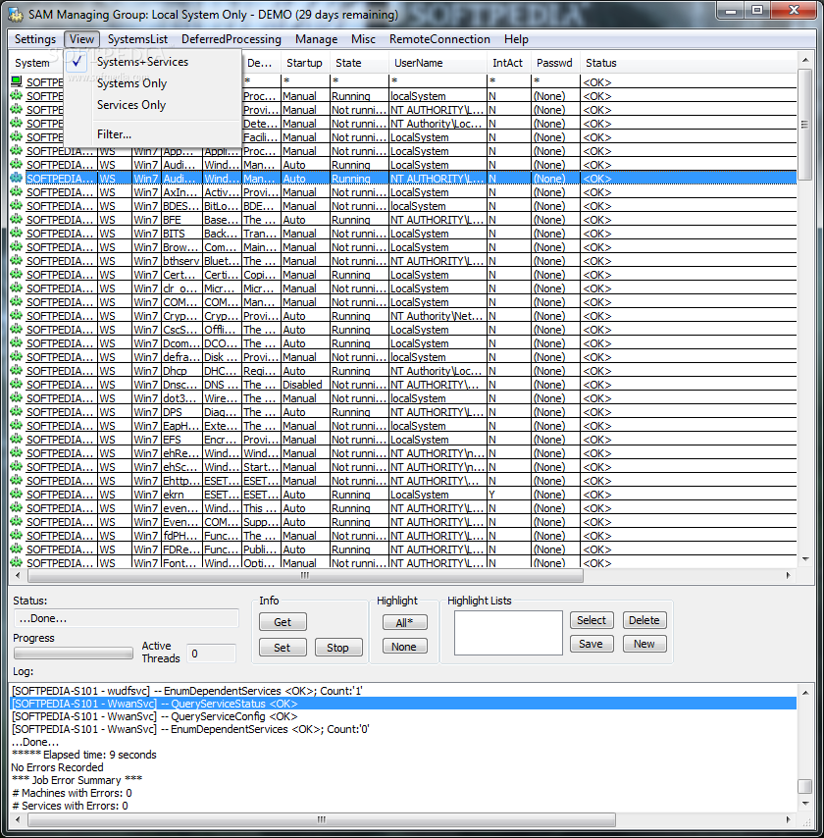
Task: Sort by the UserName column header
Action: tap(438, 63)
